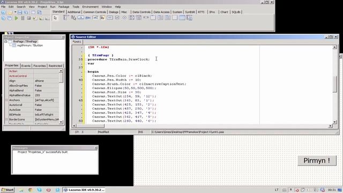Click the Step Into icon
The height and width of the screenshot is (193, 343).
(35, 18)
